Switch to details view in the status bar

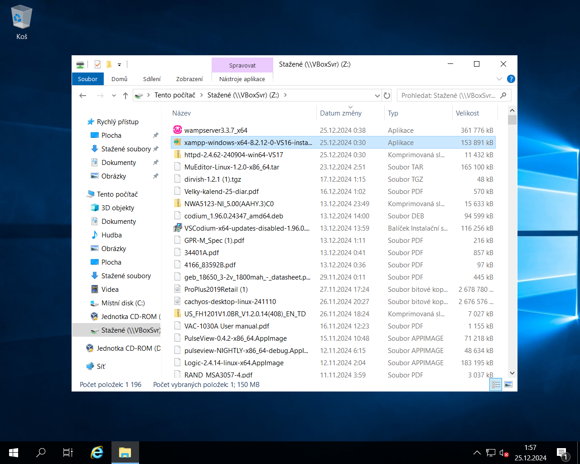[496, 384]
